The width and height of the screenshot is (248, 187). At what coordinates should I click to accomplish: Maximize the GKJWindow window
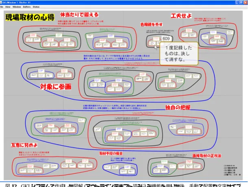pyautogui.click(x=241, y=2)
